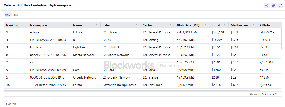Click sector 'L2: Gaming'
The image size is (285, 107).
coord(150,40)
